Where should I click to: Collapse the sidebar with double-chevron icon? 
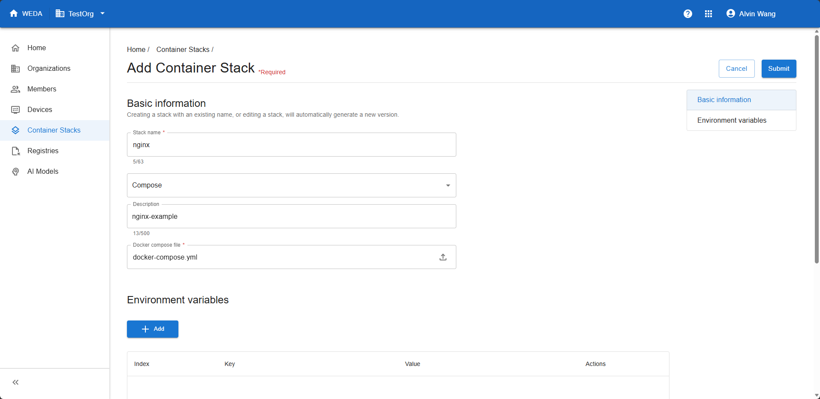[15, 382]
